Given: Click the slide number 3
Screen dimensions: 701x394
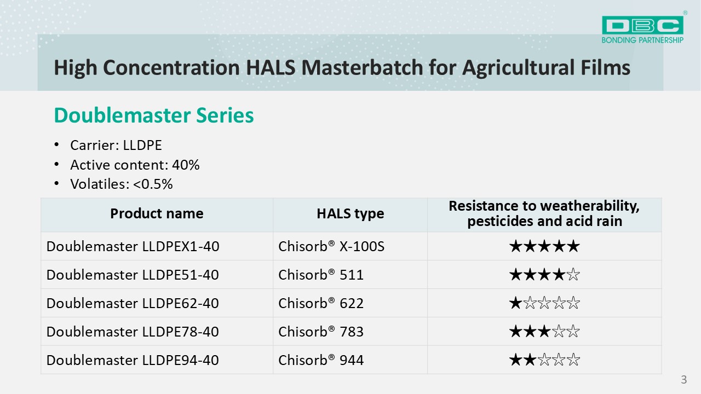Looking at the screenshot, I should [x=683, y=379].
